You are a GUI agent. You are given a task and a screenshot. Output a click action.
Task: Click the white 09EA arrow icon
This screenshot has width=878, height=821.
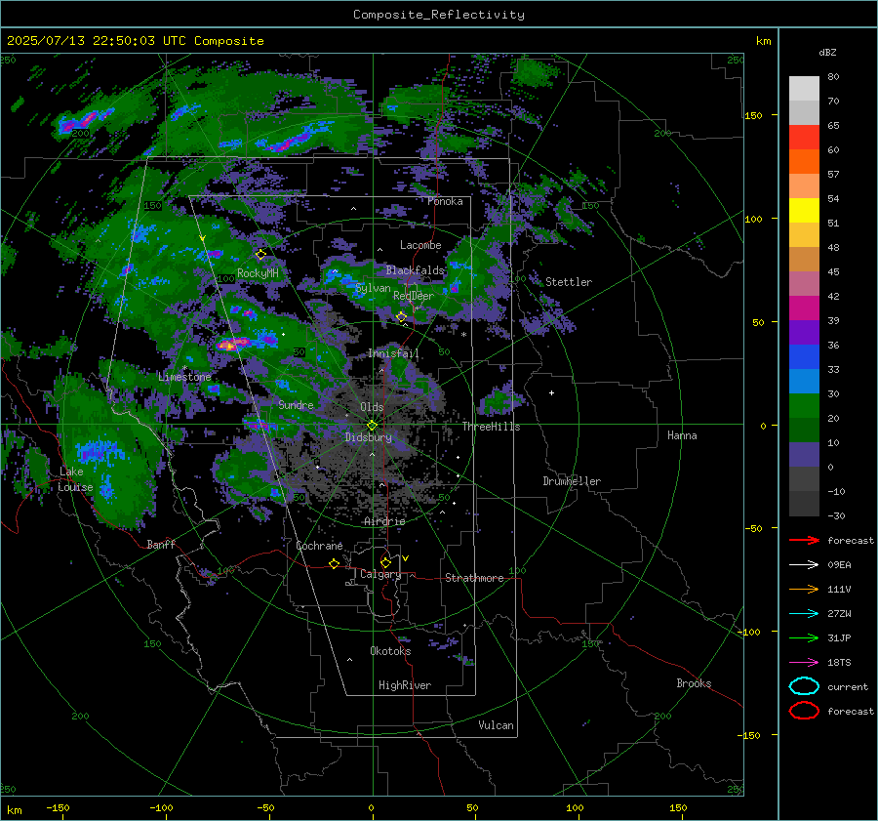[x=804, y=565]
